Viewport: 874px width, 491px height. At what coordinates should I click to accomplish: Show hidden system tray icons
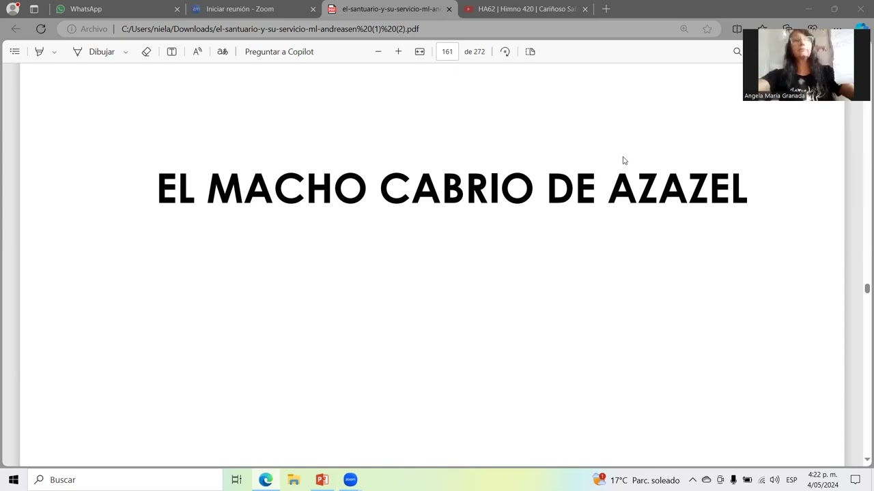(x=692, y=479)
